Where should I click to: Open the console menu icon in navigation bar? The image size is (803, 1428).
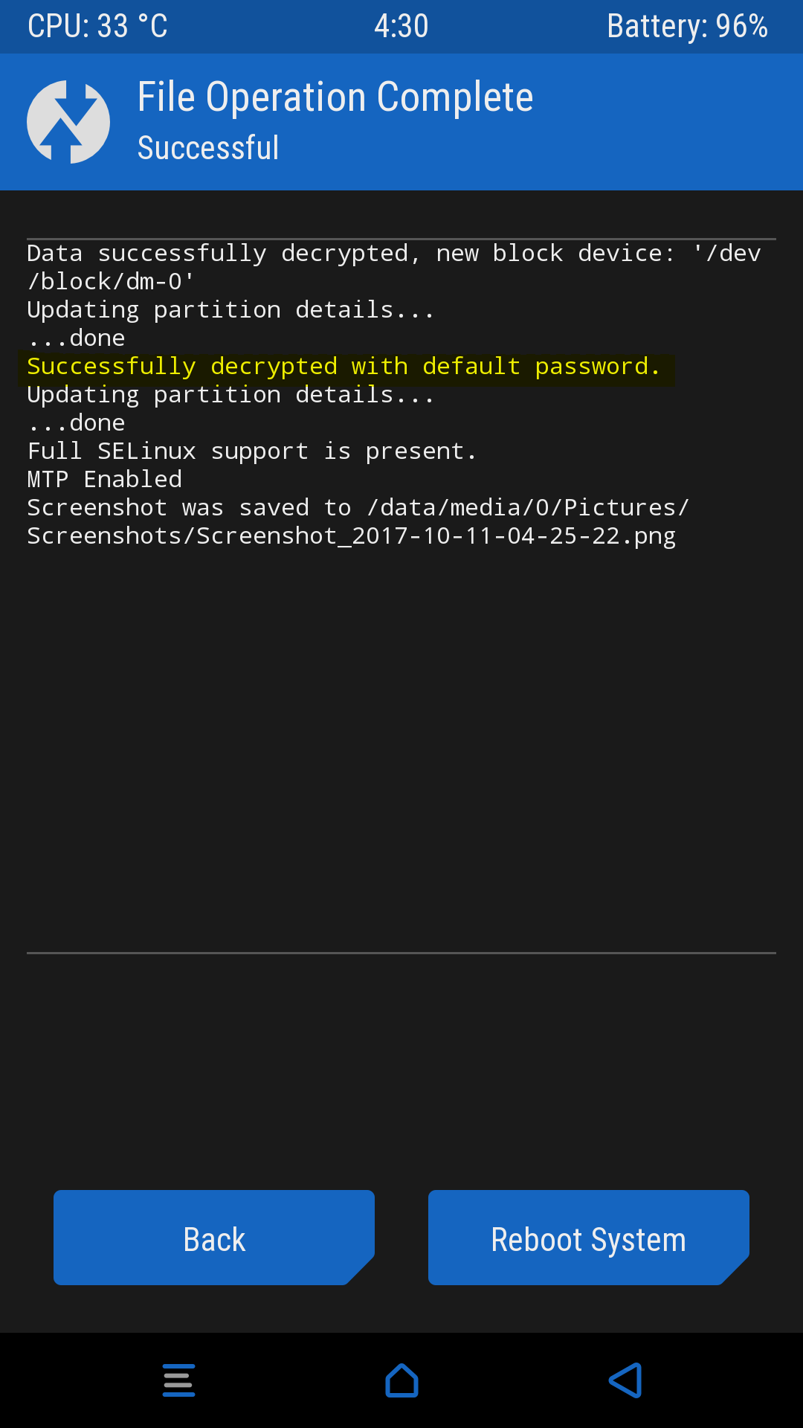coord(178,1380)
